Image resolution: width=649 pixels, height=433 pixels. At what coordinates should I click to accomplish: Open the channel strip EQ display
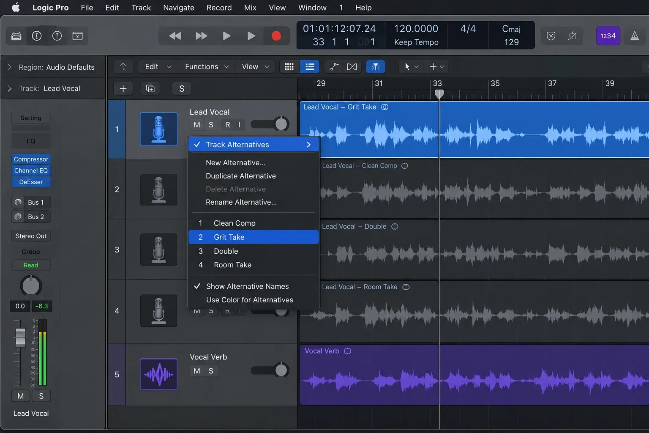pyautogui.click(x=31, y=141)
